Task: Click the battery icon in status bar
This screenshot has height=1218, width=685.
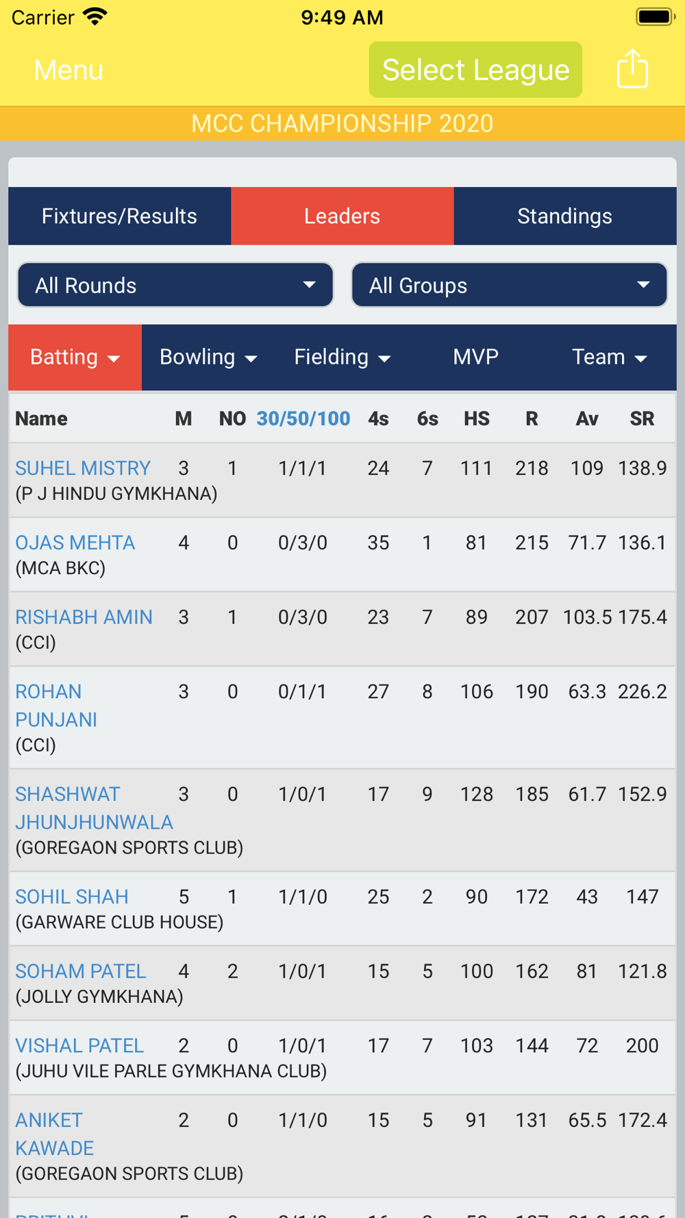Action: coord(656,17)
